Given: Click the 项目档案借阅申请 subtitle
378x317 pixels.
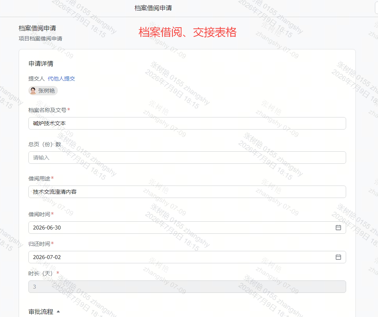Looking at the screenshot, I should (40, 39).
